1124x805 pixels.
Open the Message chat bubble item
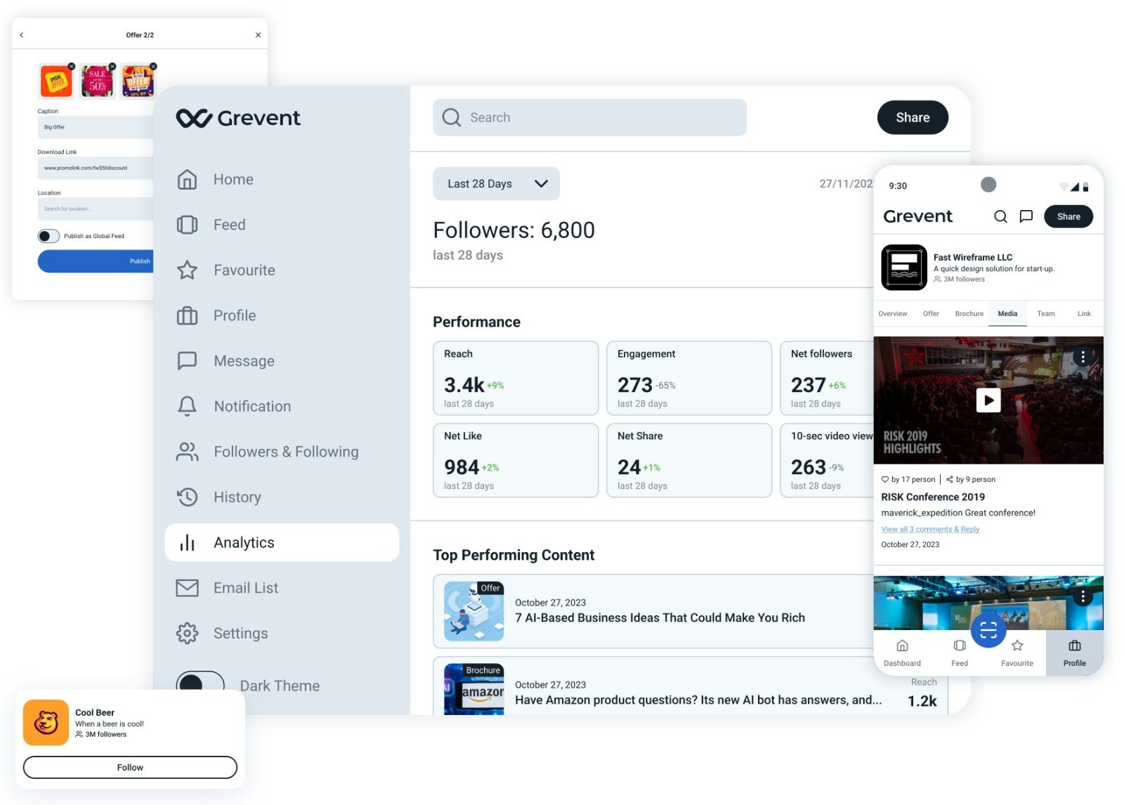(x=187, y=361)
